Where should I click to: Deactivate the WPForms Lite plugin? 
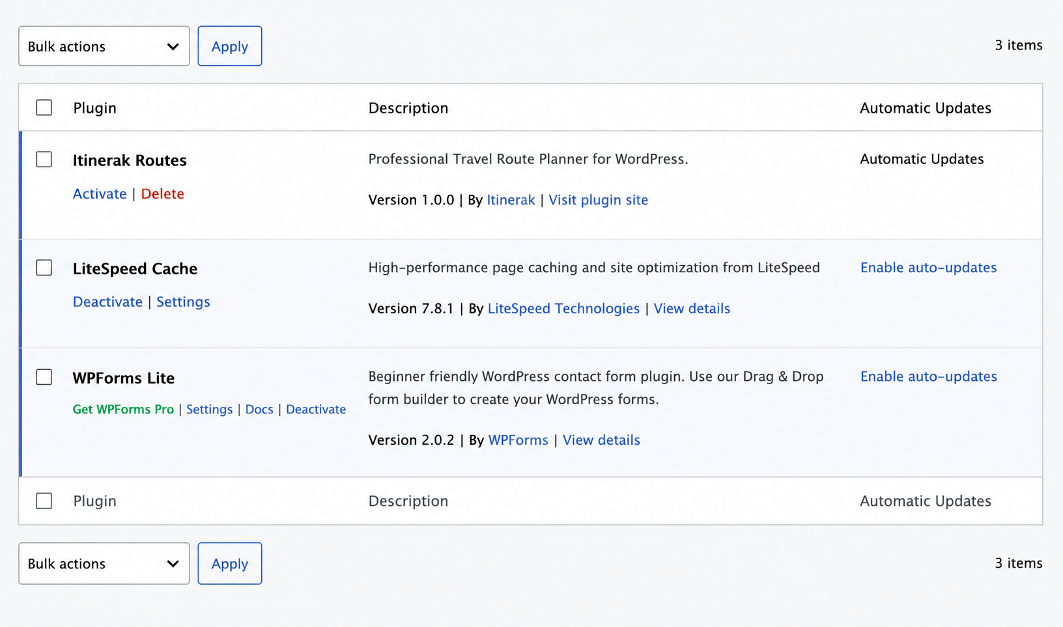tap(316, 410)
